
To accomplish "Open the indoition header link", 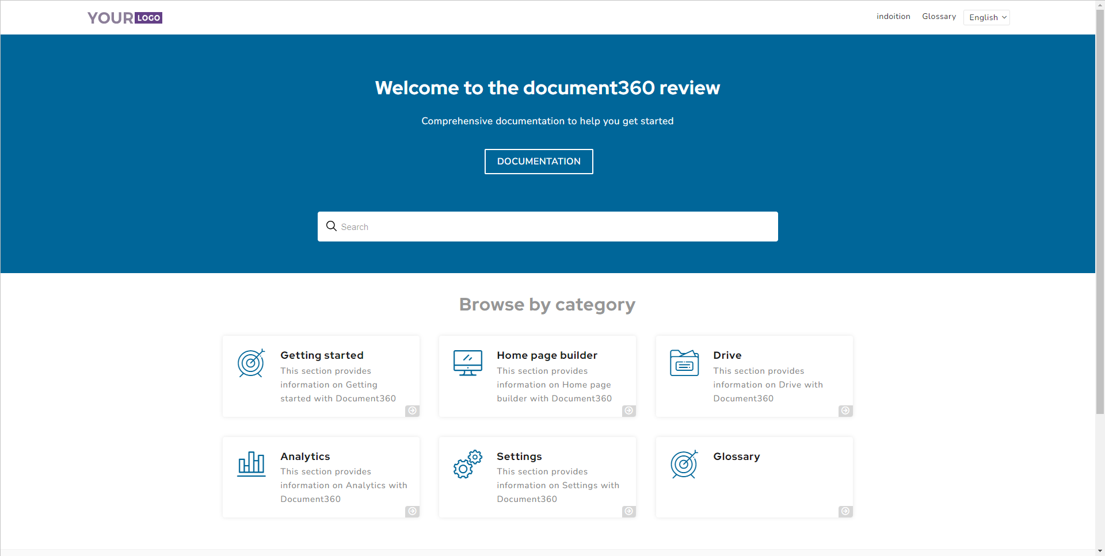I will (x=893, y=17).
